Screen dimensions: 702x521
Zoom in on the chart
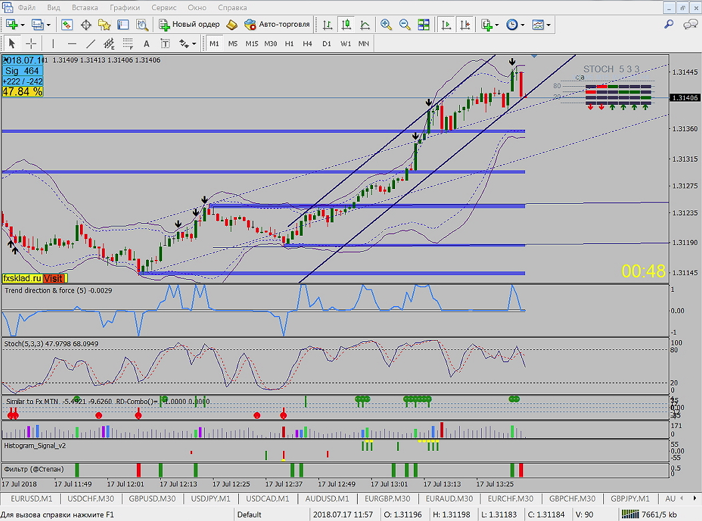click(x=386, y=25)
